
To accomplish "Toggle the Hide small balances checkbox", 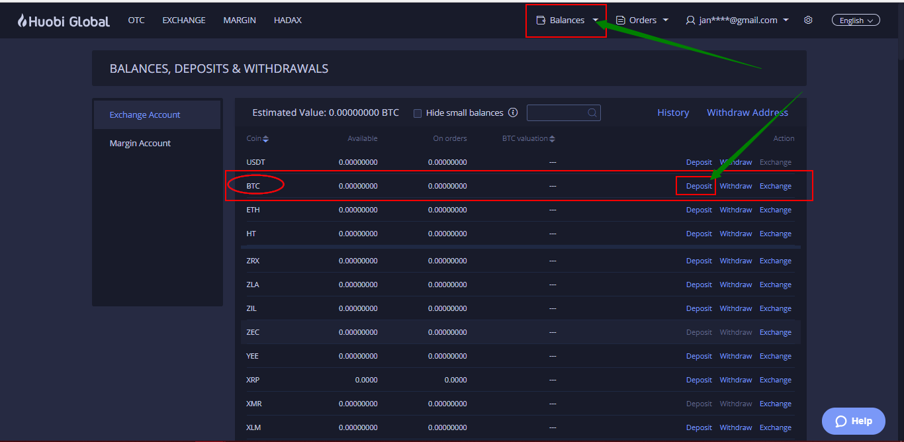I will pos(418,113).
